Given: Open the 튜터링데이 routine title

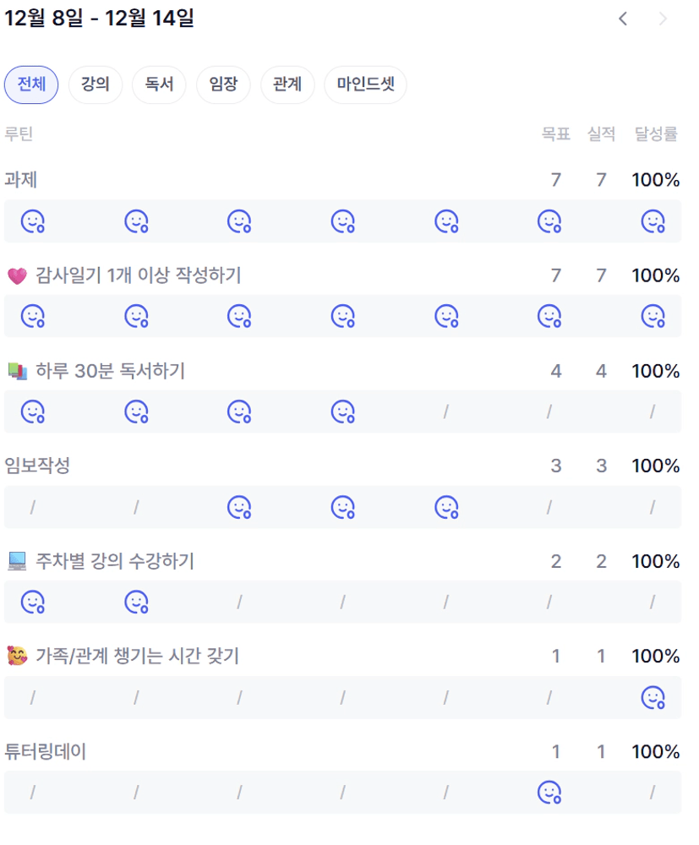Looking at the screenshot, I should click(46, 752).
